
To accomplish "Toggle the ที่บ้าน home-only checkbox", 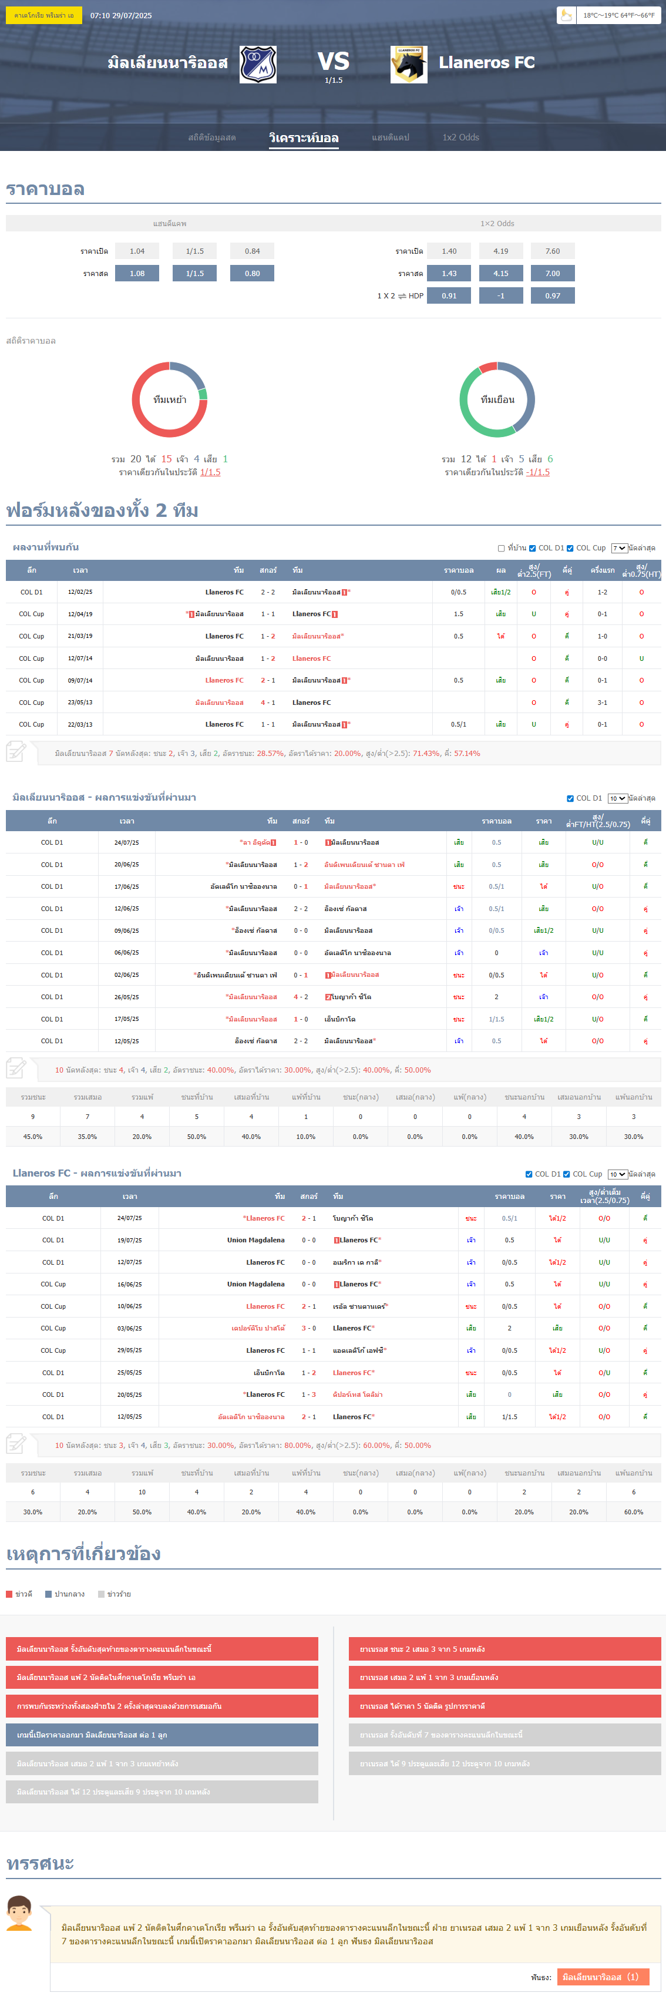I will coord(501,548).
